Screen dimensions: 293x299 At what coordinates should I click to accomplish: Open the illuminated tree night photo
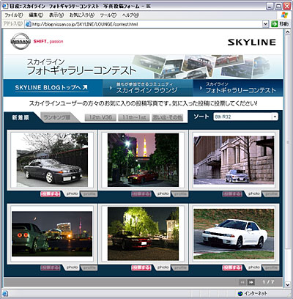[143, 234]
